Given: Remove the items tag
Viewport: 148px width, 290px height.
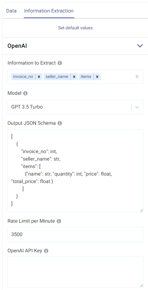Looking at the screenshot, I should pyautogui.click(x=97, y=77).
